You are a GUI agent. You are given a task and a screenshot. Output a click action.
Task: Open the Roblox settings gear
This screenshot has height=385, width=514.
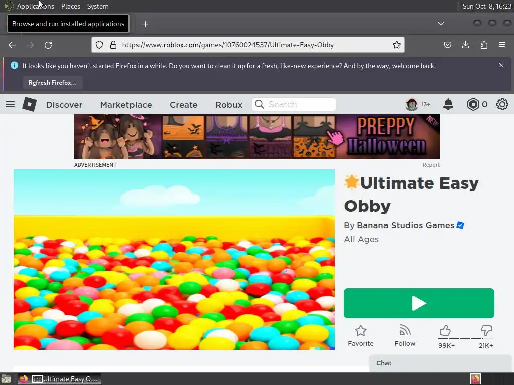[502, 104]
